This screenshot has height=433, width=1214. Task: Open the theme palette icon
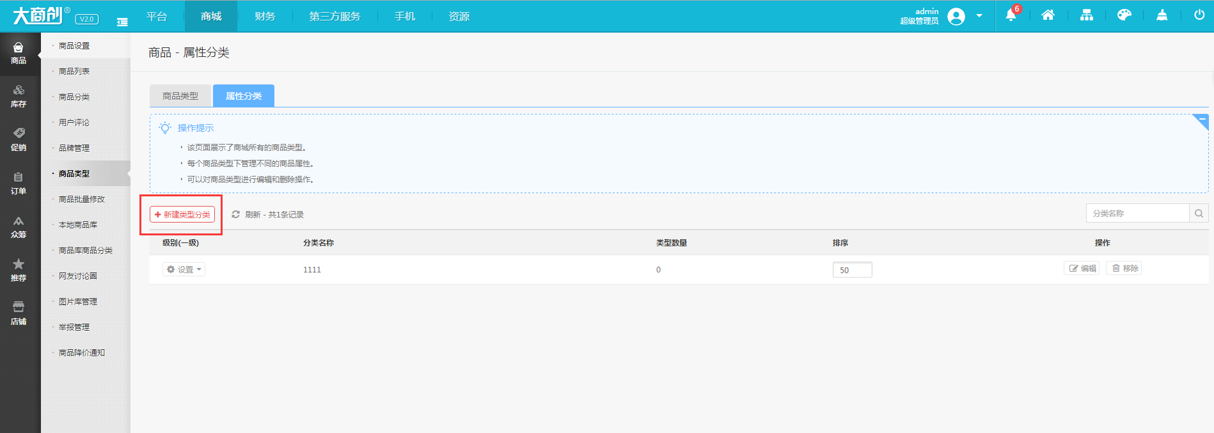click(1124, 15)
